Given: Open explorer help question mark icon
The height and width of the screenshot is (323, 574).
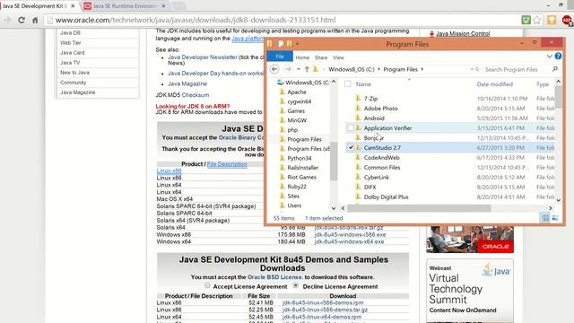Looking at the screenshot, I should pyautogui.click(x=558, y=56).
